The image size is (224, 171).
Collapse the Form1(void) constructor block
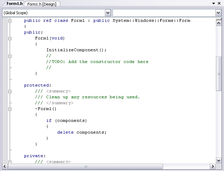10,38
